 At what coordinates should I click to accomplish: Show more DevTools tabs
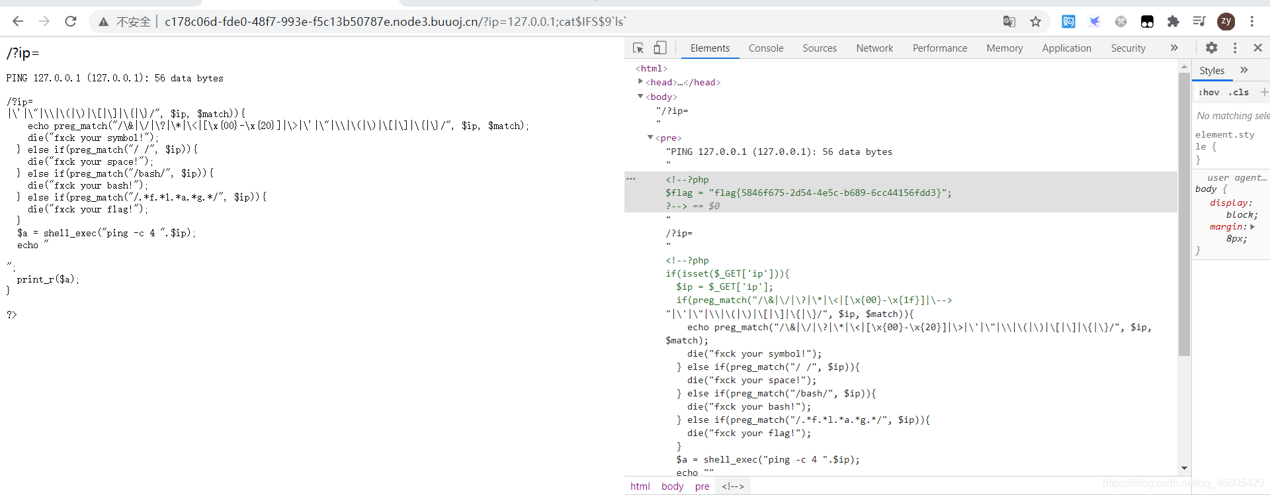coord(1174,48)
